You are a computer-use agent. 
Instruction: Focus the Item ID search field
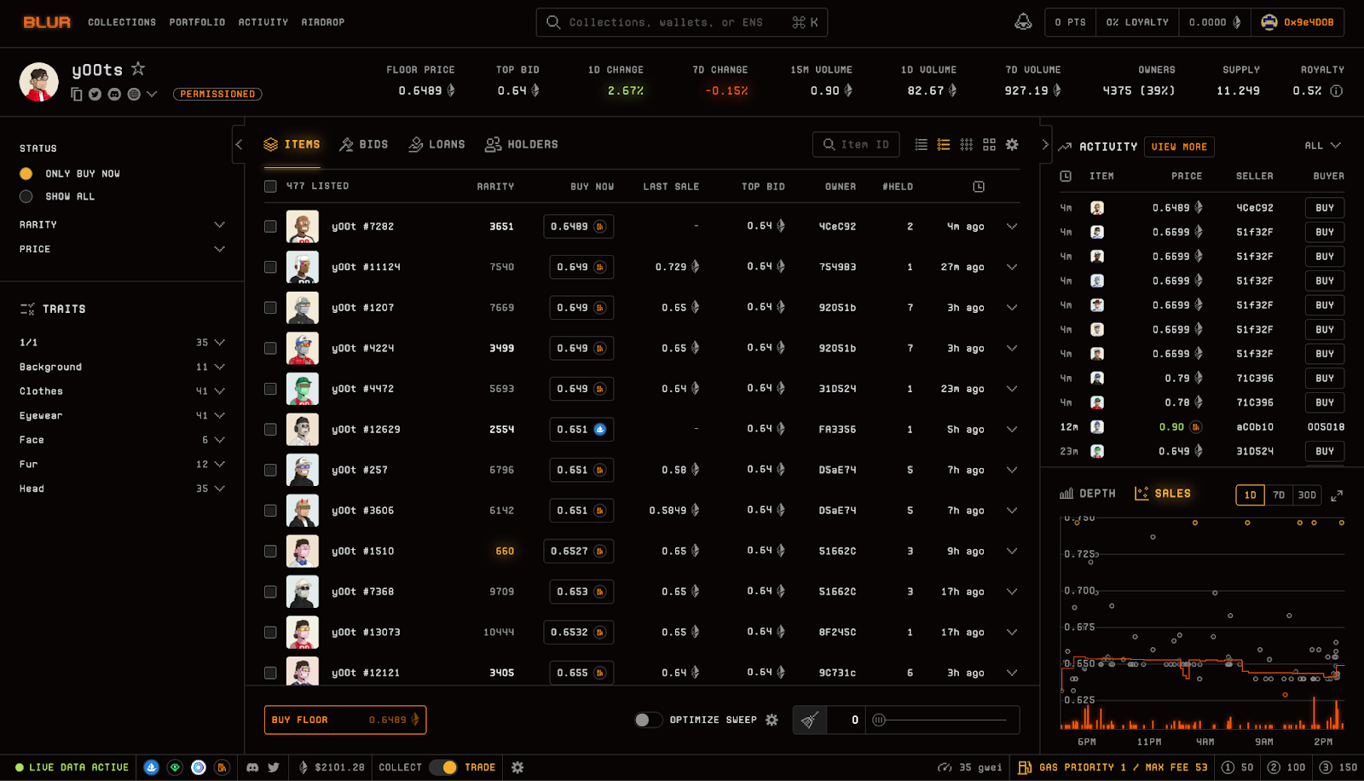pos(856,144)
